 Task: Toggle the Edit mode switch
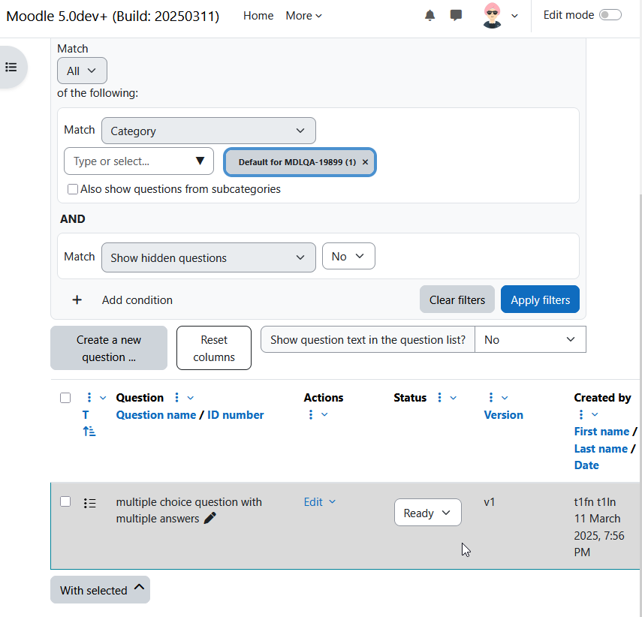click(610, 15)
